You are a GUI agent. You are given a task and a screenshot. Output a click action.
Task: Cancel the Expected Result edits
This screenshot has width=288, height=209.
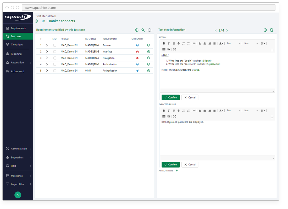[190, 165]
